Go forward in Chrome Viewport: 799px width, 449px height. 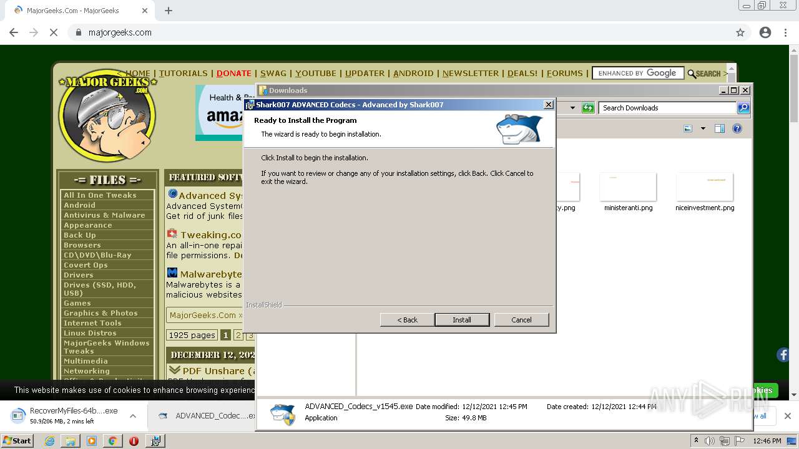pyautogui.click(x=34, y=32)
